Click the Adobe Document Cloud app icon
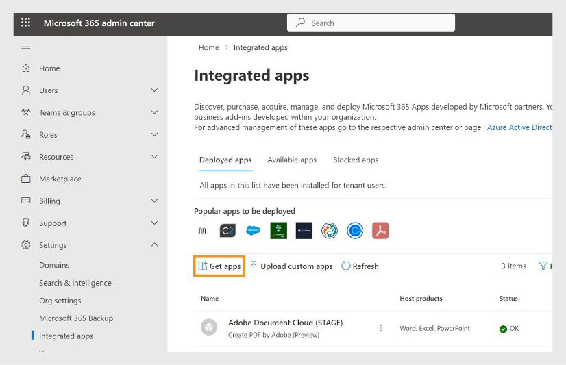 (209, 328)
